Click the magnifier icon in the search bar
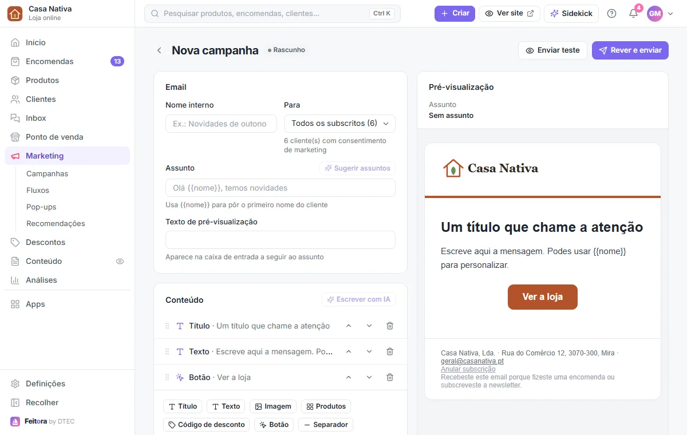 [155, 13]
